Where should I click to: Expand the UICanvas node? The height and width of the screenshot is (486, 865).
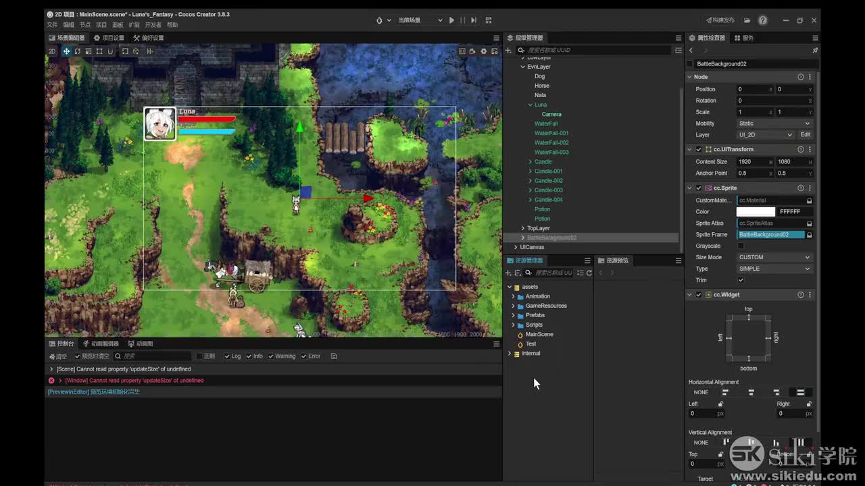pos(516,247)
